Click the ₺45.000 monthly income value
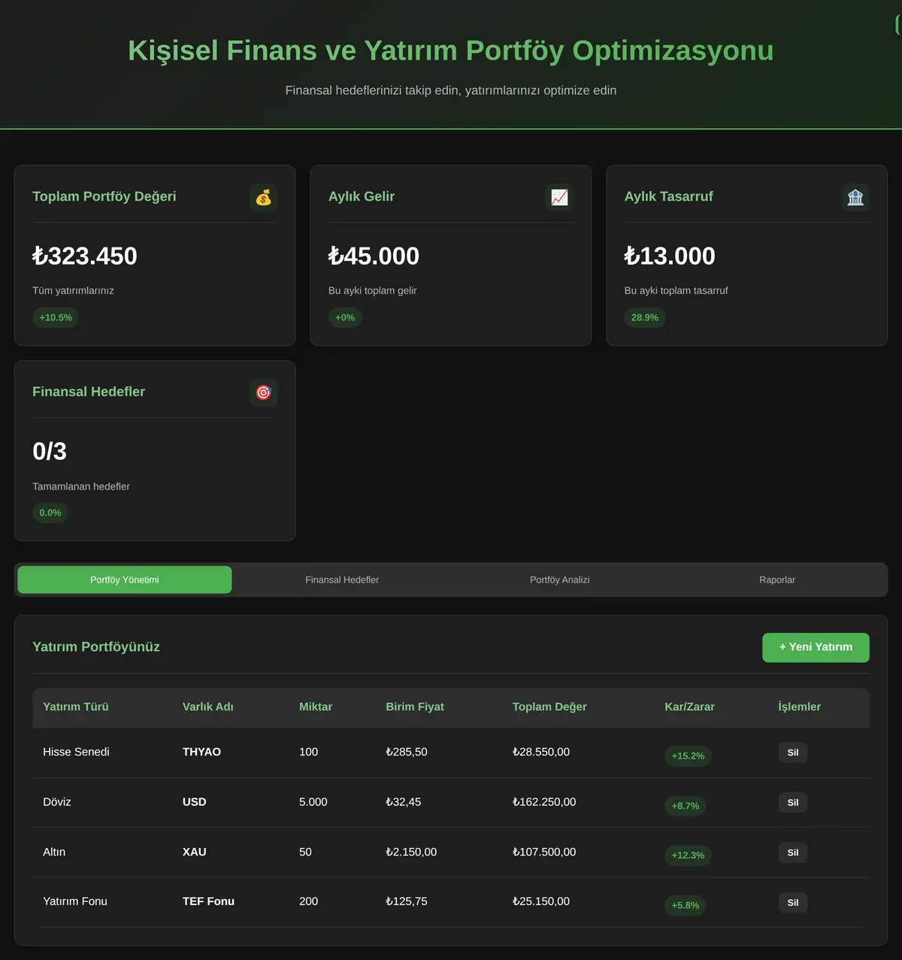Viewport: 902px width, 960px height. 374,256
